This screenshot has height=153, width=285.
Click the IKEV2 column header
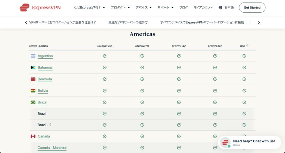243,46
